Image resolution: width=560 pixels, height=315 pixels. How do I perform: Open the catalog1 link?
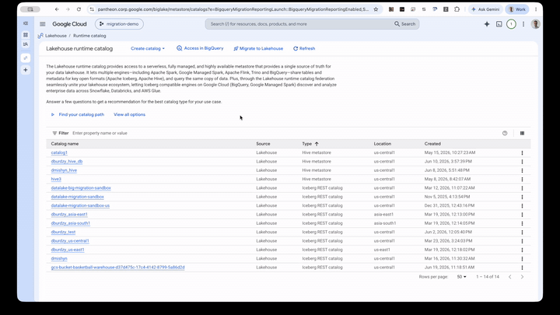tap(59, 152)
